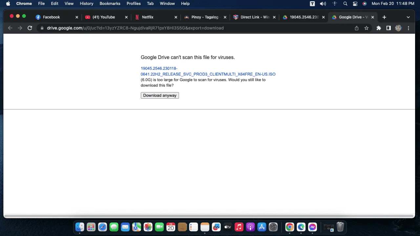Click the address bar URL
The image size is (420, 236).
point(135,28)
